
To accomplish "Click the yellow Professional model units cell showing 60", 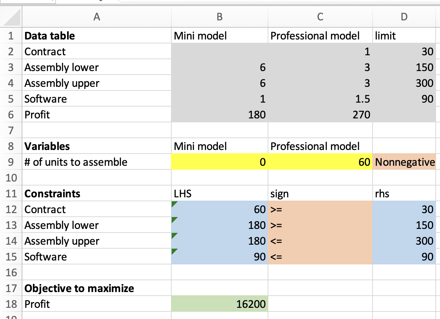I will point(320,162).
